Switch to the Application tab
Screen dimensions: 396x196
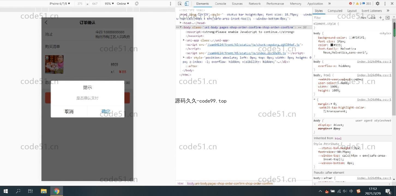(x=315, y=4)
